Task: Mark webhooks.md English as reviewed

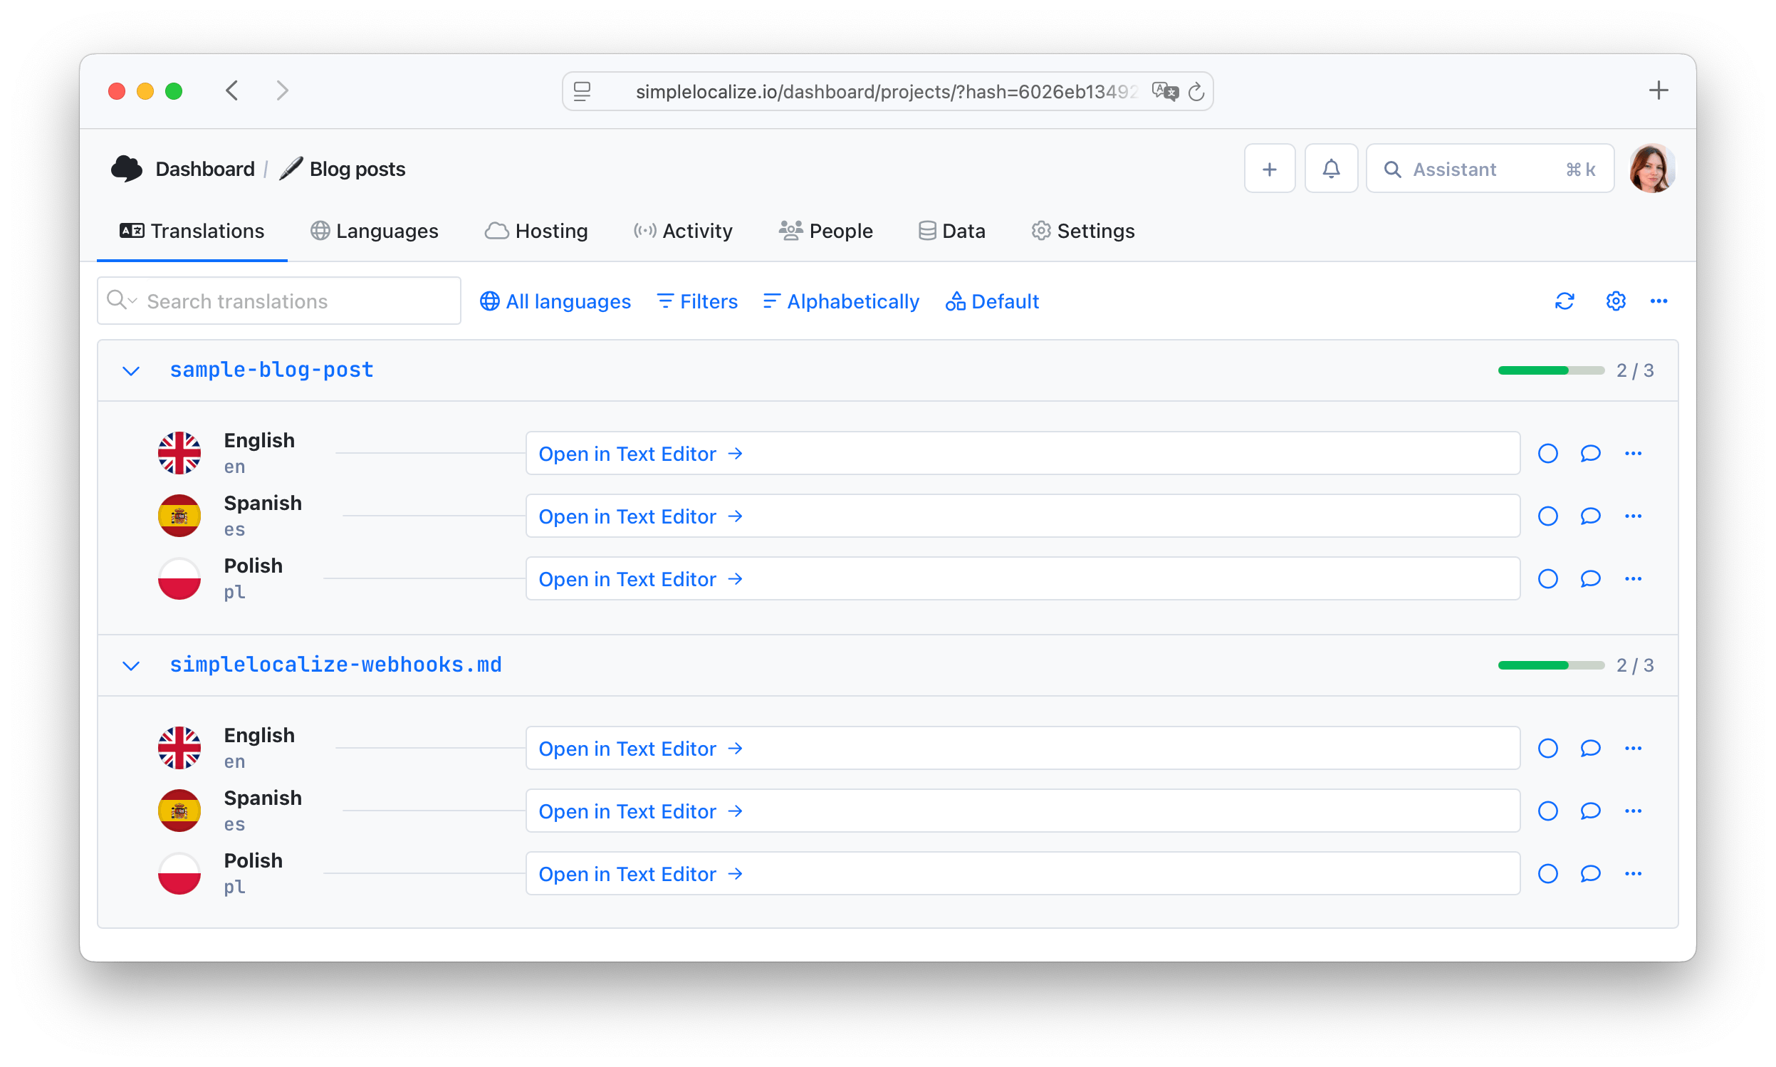Action: (x=1547, y=749)
